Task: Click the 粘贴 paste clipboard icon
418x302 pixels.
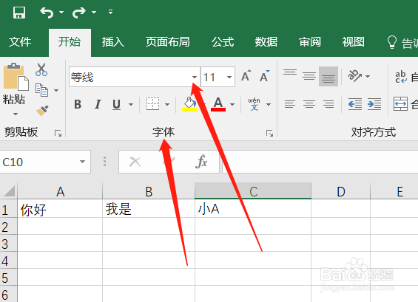Action: (x=16, y=77)
